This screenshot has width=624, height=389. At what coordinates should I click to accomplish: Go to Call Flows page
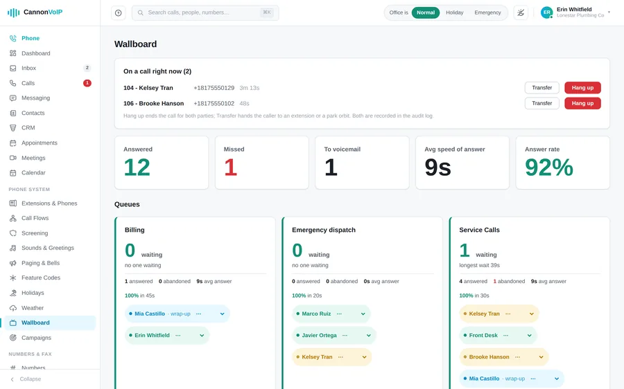pyautogui.click(x=50, y=218)
